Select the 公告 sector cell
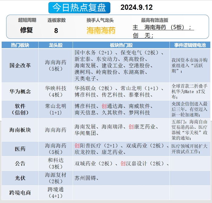This screenshot has height=203, width=212. click(x=20, y=164)
